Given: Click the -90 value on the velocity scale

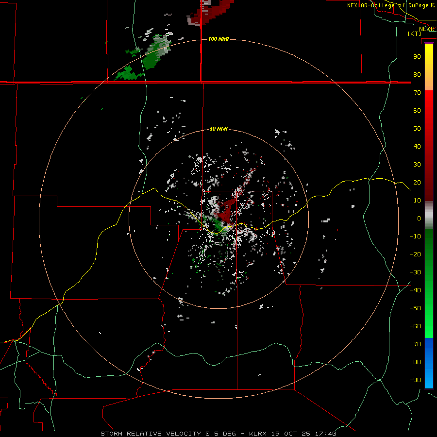Looking at the screenshot, I should [415, 380].
